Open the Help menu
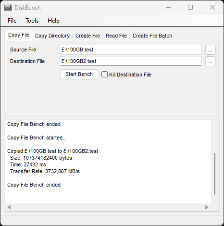 [53, 21]
